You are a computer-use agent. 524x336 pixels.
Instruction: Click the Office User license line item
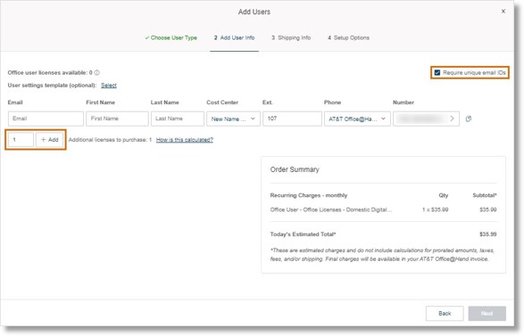[331, 209]
